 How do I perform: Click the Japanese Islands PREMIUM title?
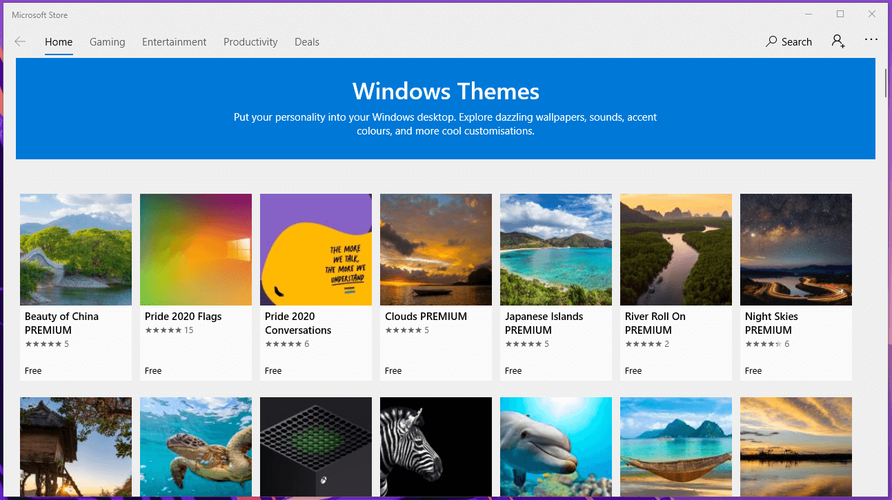coord(544,323)
